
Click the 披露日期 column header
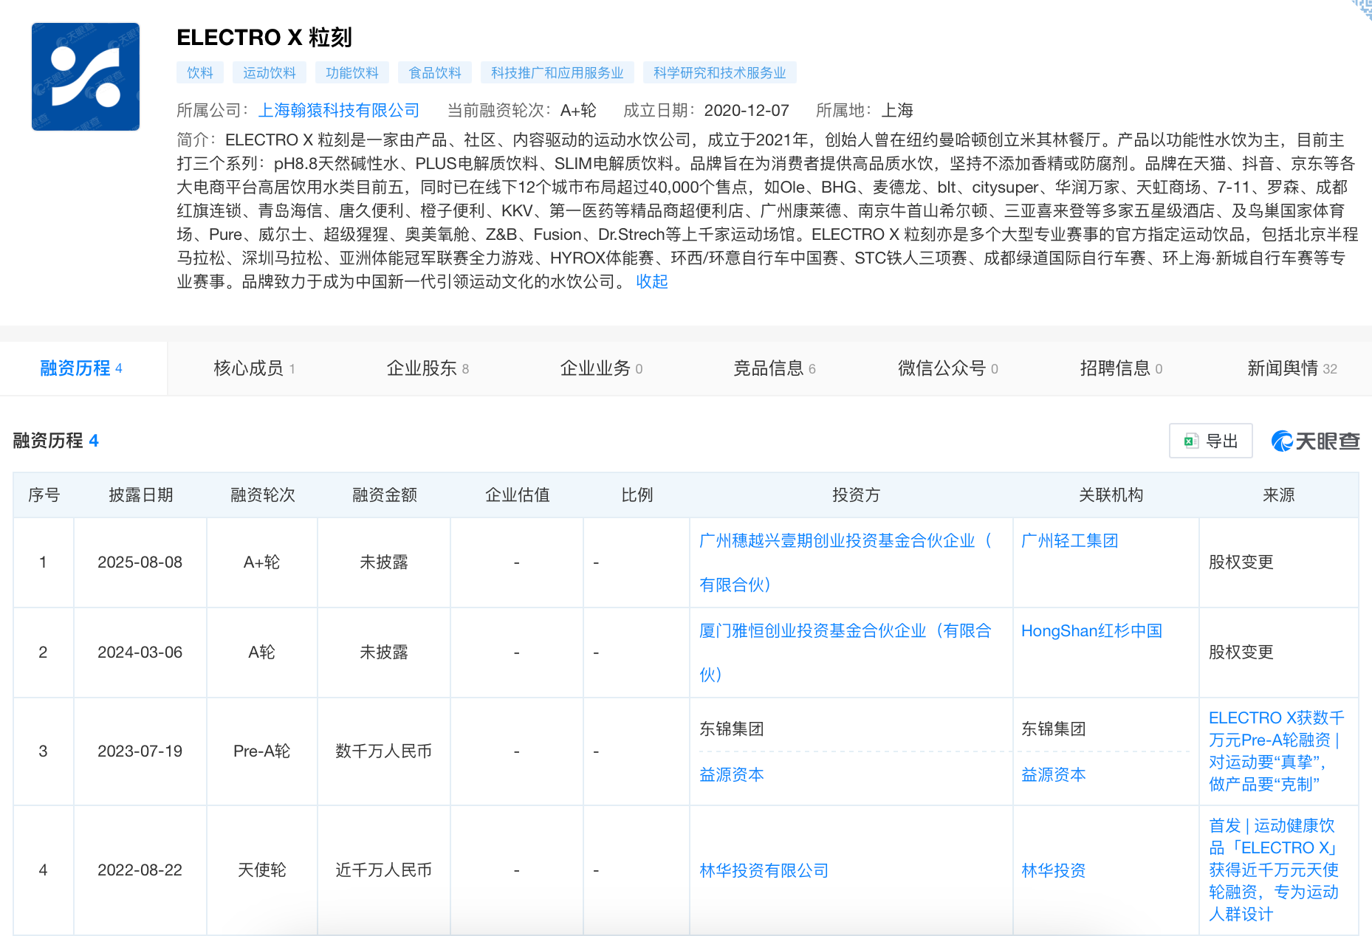pyautogui.click(x=141, y=495)
